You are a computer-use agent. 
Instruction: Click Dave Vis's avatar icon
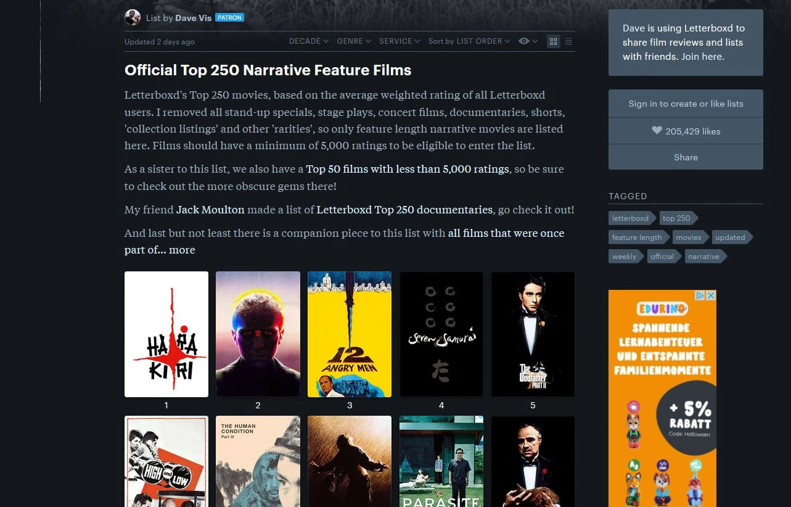pyautogui.click(x=133, y=17)
